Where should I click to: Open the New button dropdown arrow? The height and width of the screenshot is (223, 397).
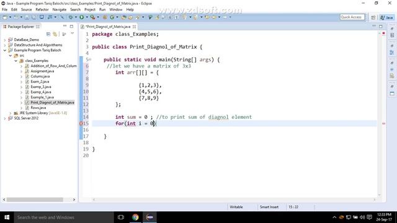pyautogui.click(x=10, y=17)
